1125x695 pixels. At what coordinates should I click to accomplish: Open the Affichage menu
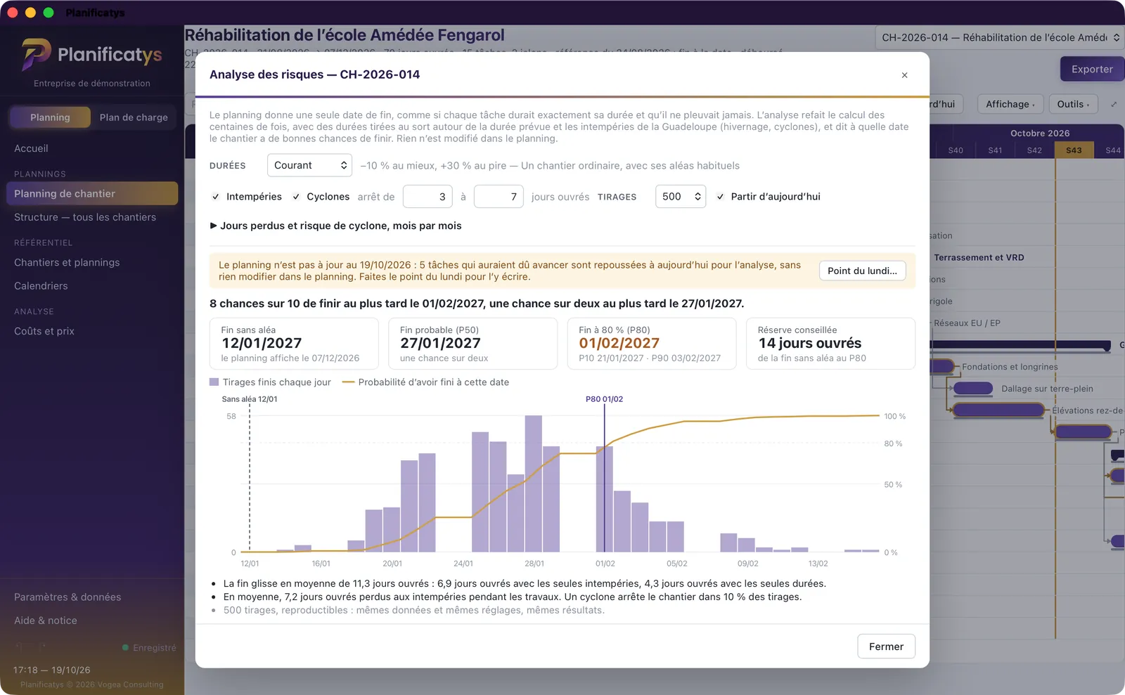1010,104
